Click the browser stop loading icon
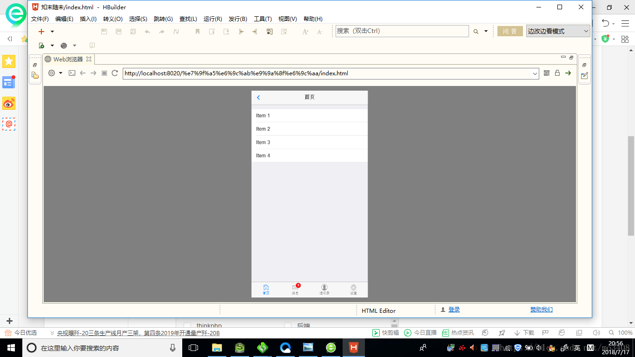 [x=104, y=73]
